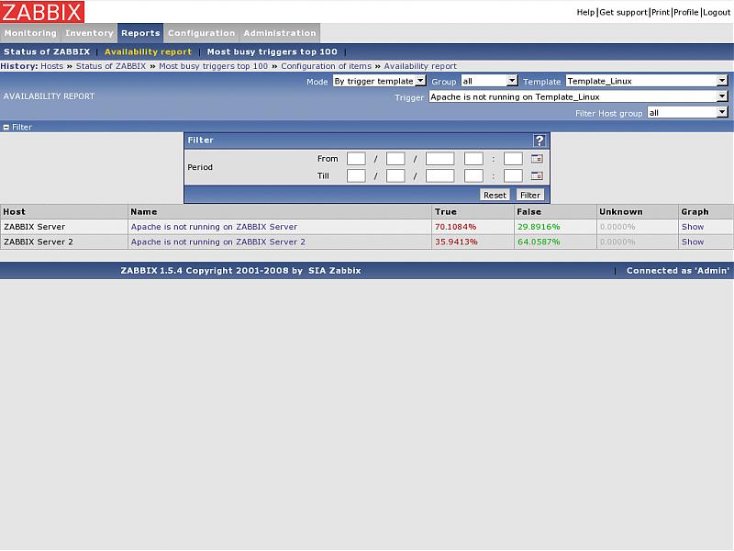Image resolution: width=734 pixels, height=551 pixels.
Task: Focus the From minute input field
Action: coord(513,159)
